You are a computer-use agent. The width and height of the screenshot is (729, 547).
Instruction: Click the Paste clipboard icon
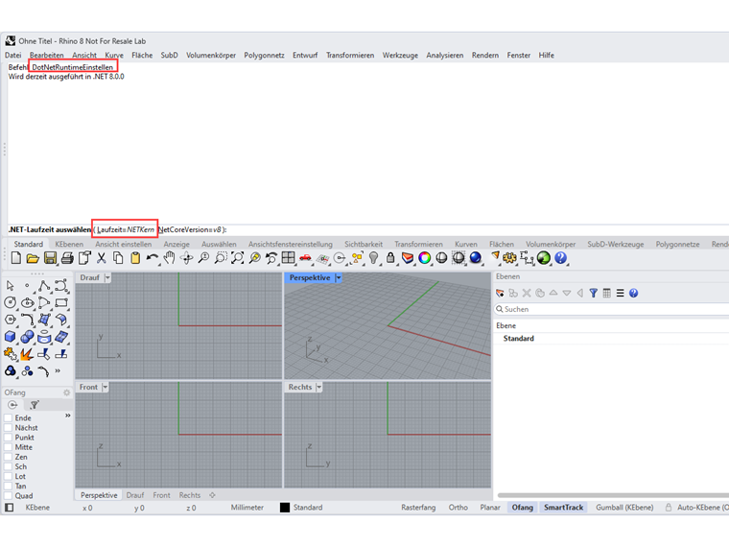[x=135, y=258]
